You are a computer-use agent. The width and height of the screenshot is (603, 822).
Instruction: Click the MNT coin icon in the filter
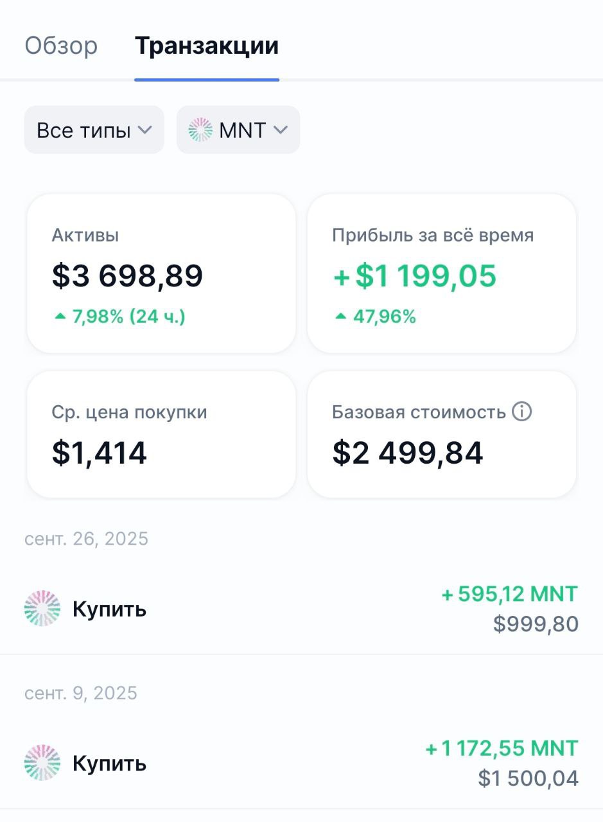tap(200, 130)
